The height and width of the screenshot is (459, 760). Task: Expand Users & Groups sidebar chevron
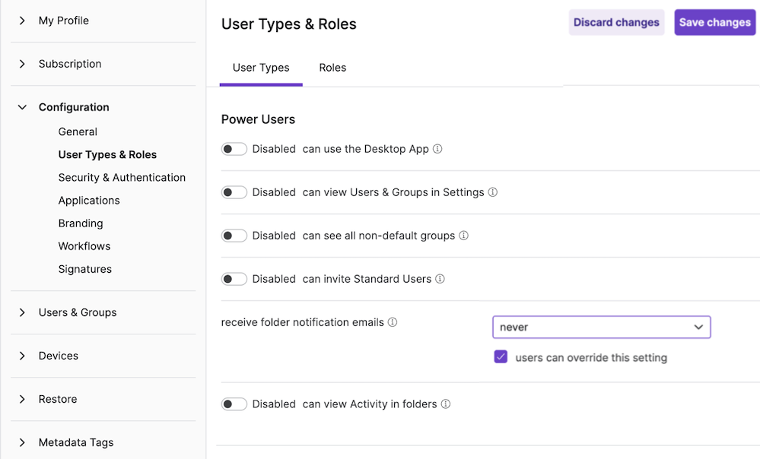coord(22,312)
